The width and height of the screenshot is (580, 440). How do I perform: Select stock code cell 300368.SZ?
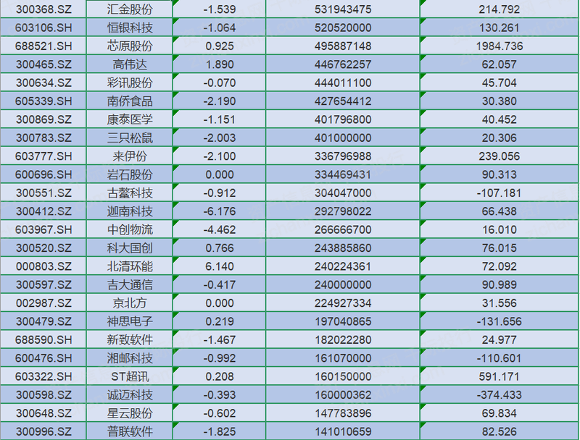tap(43, 9)
